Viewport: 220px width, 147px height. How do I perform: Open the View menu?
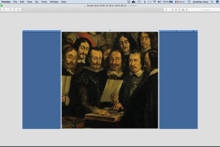[30, 2]
